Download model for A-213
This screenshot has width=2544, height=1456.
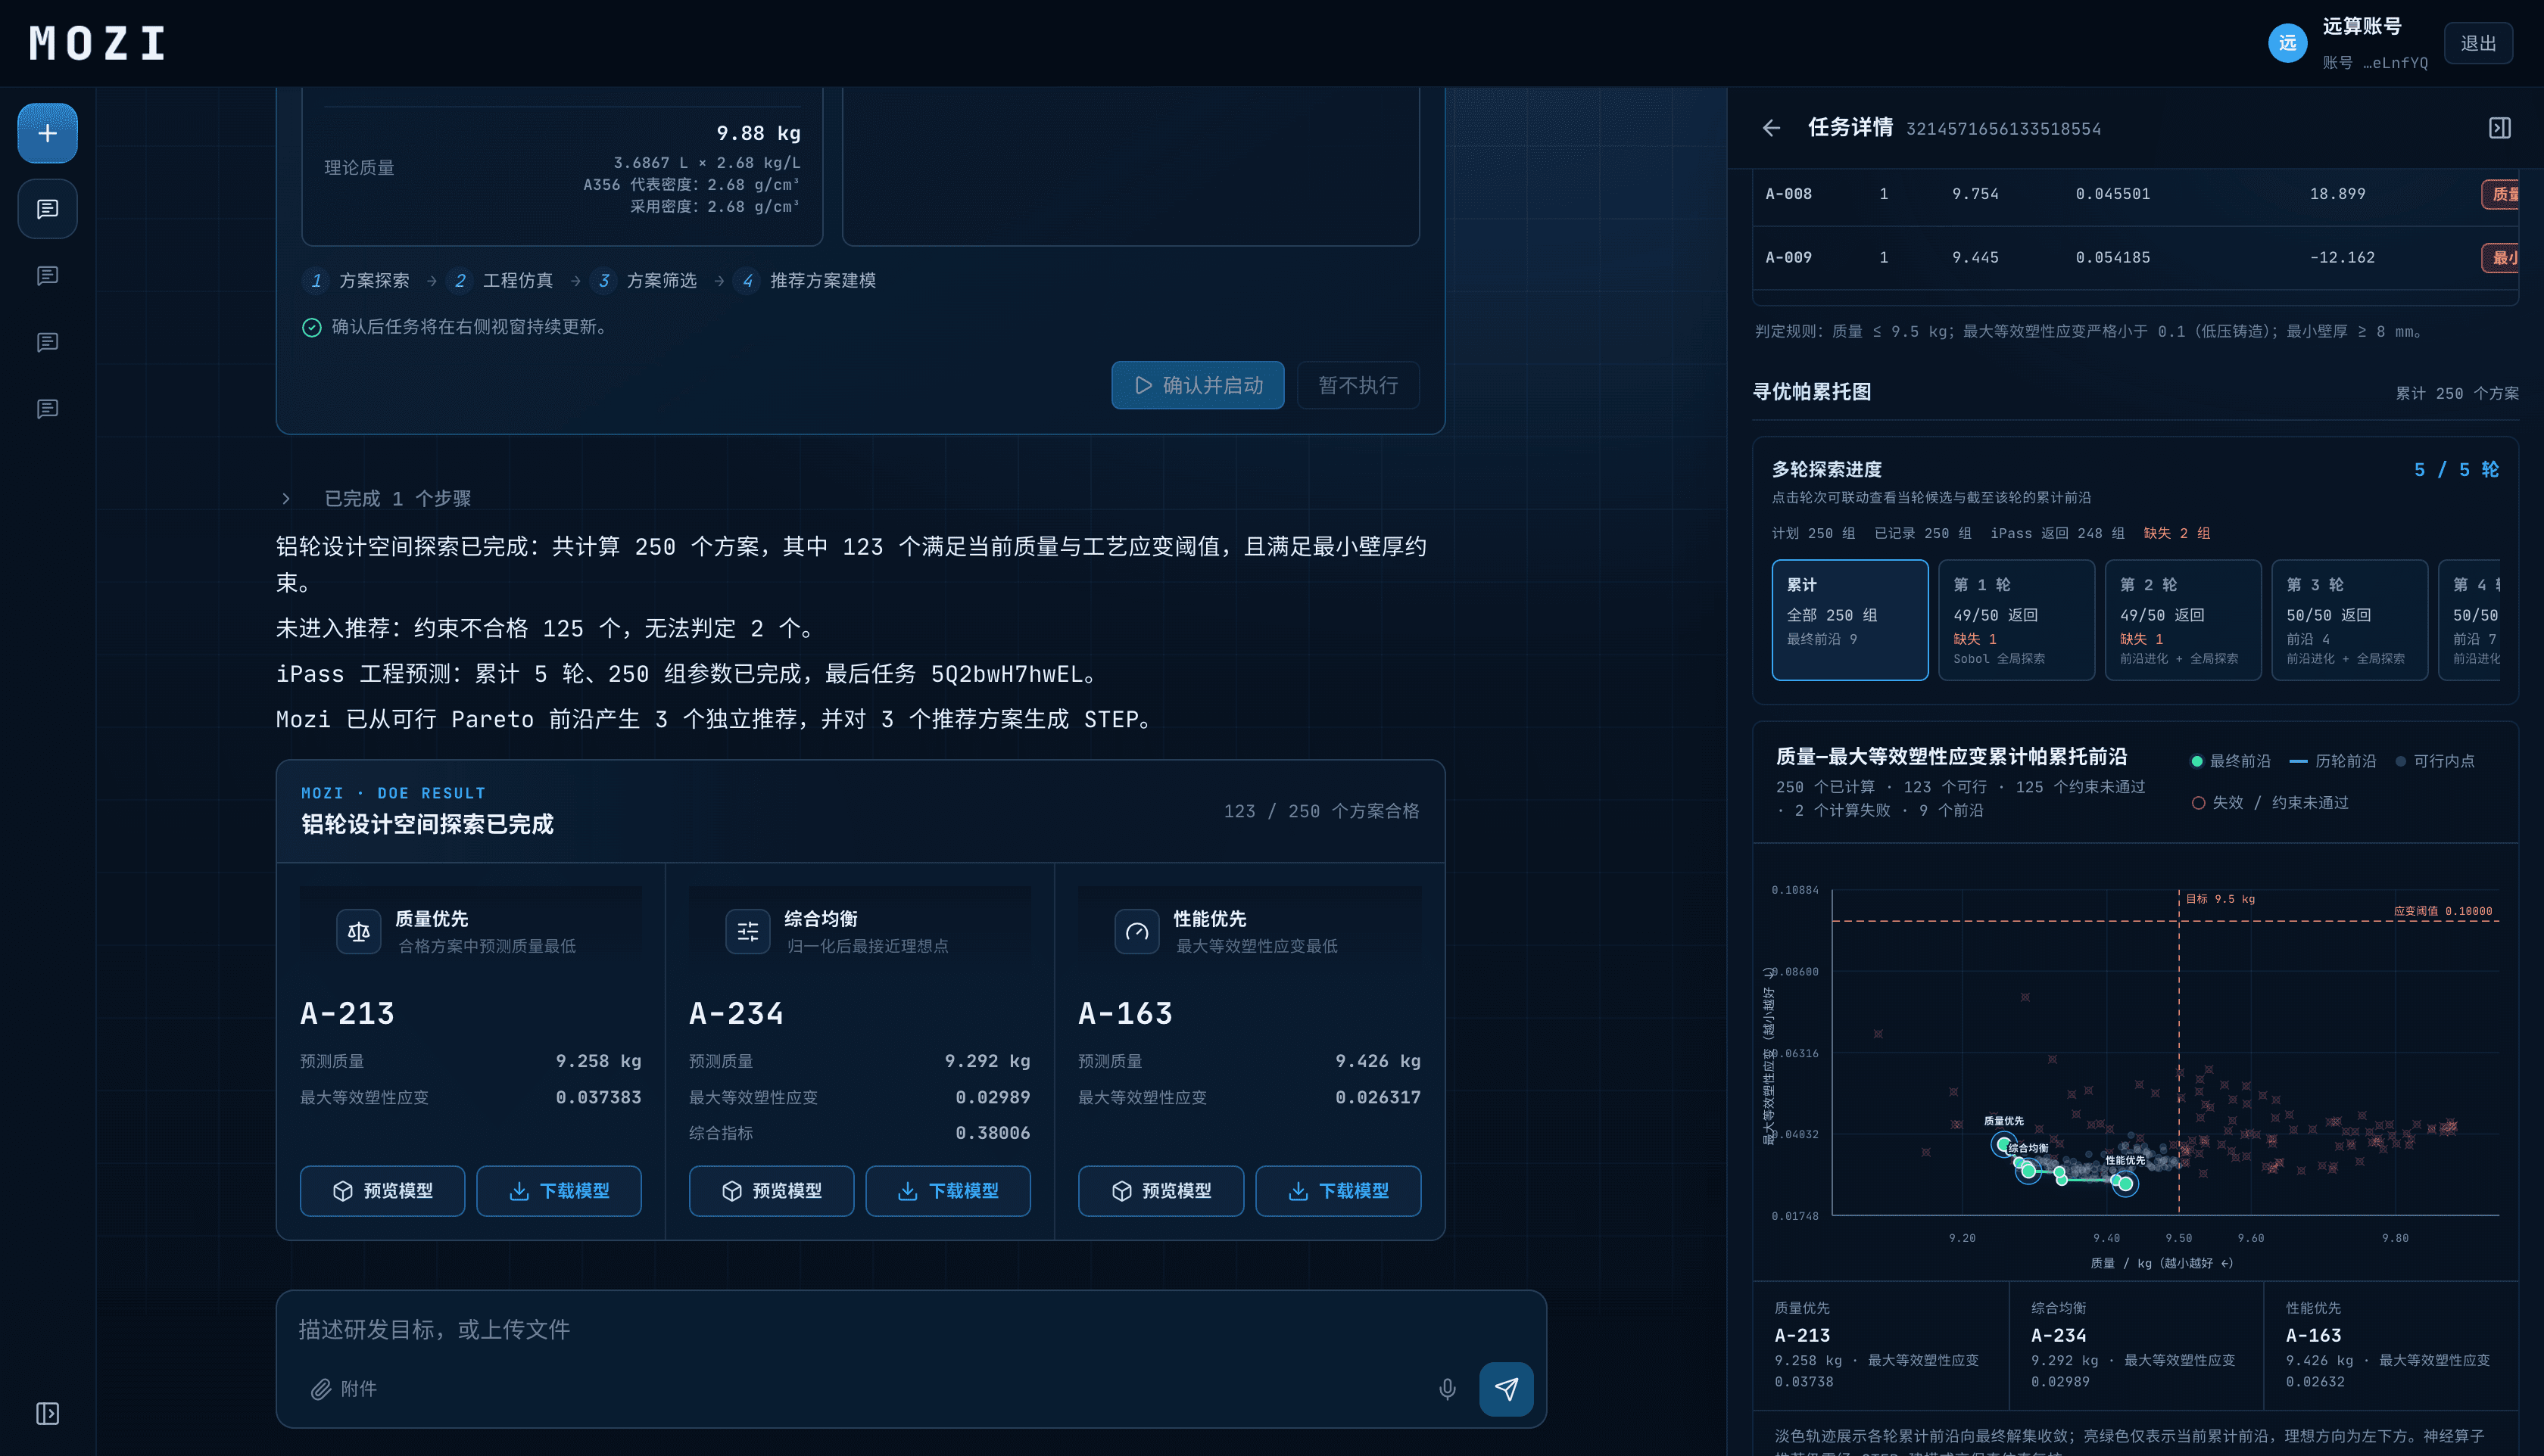(558, 1190)
